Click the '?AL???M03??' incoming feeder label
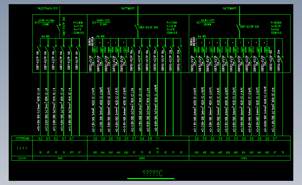 127,8
